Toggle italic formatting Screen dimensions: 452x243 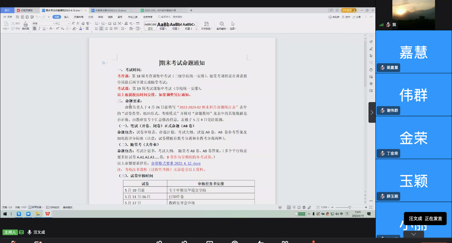(39, 28)
